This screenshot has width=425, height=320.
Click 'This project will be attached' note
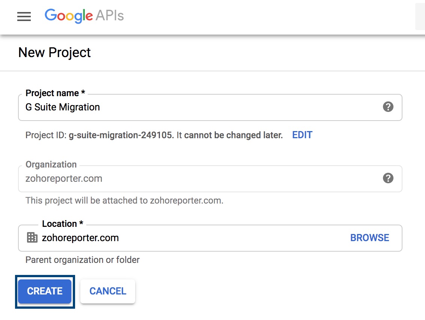[124, 201]
